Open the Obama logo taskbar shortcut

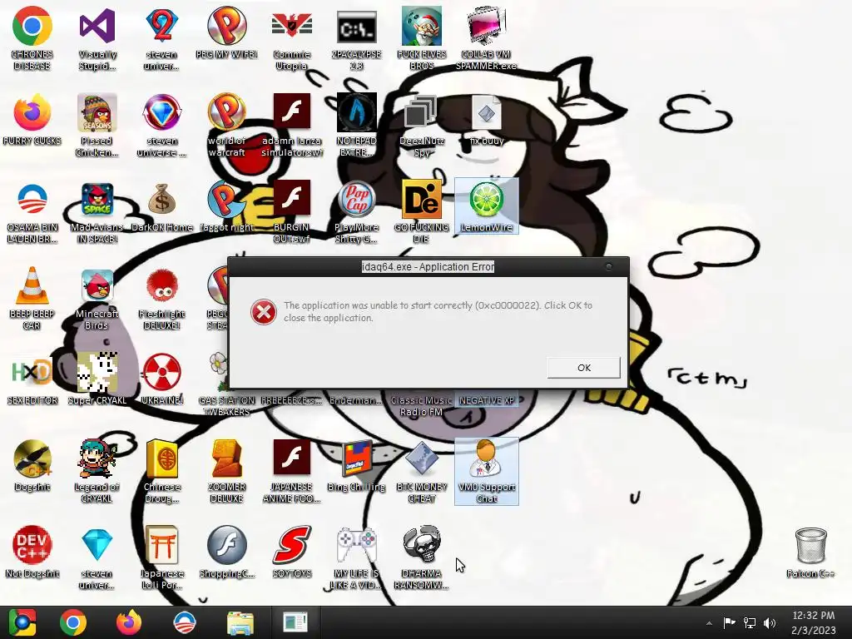[184, 622]
